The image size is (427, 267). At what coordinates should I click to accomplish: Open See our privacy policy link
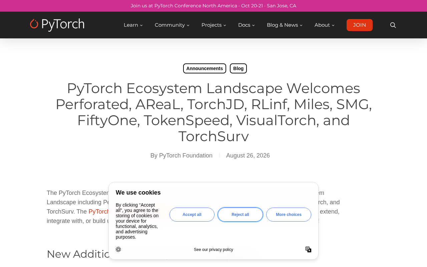(x=213, y=250)
